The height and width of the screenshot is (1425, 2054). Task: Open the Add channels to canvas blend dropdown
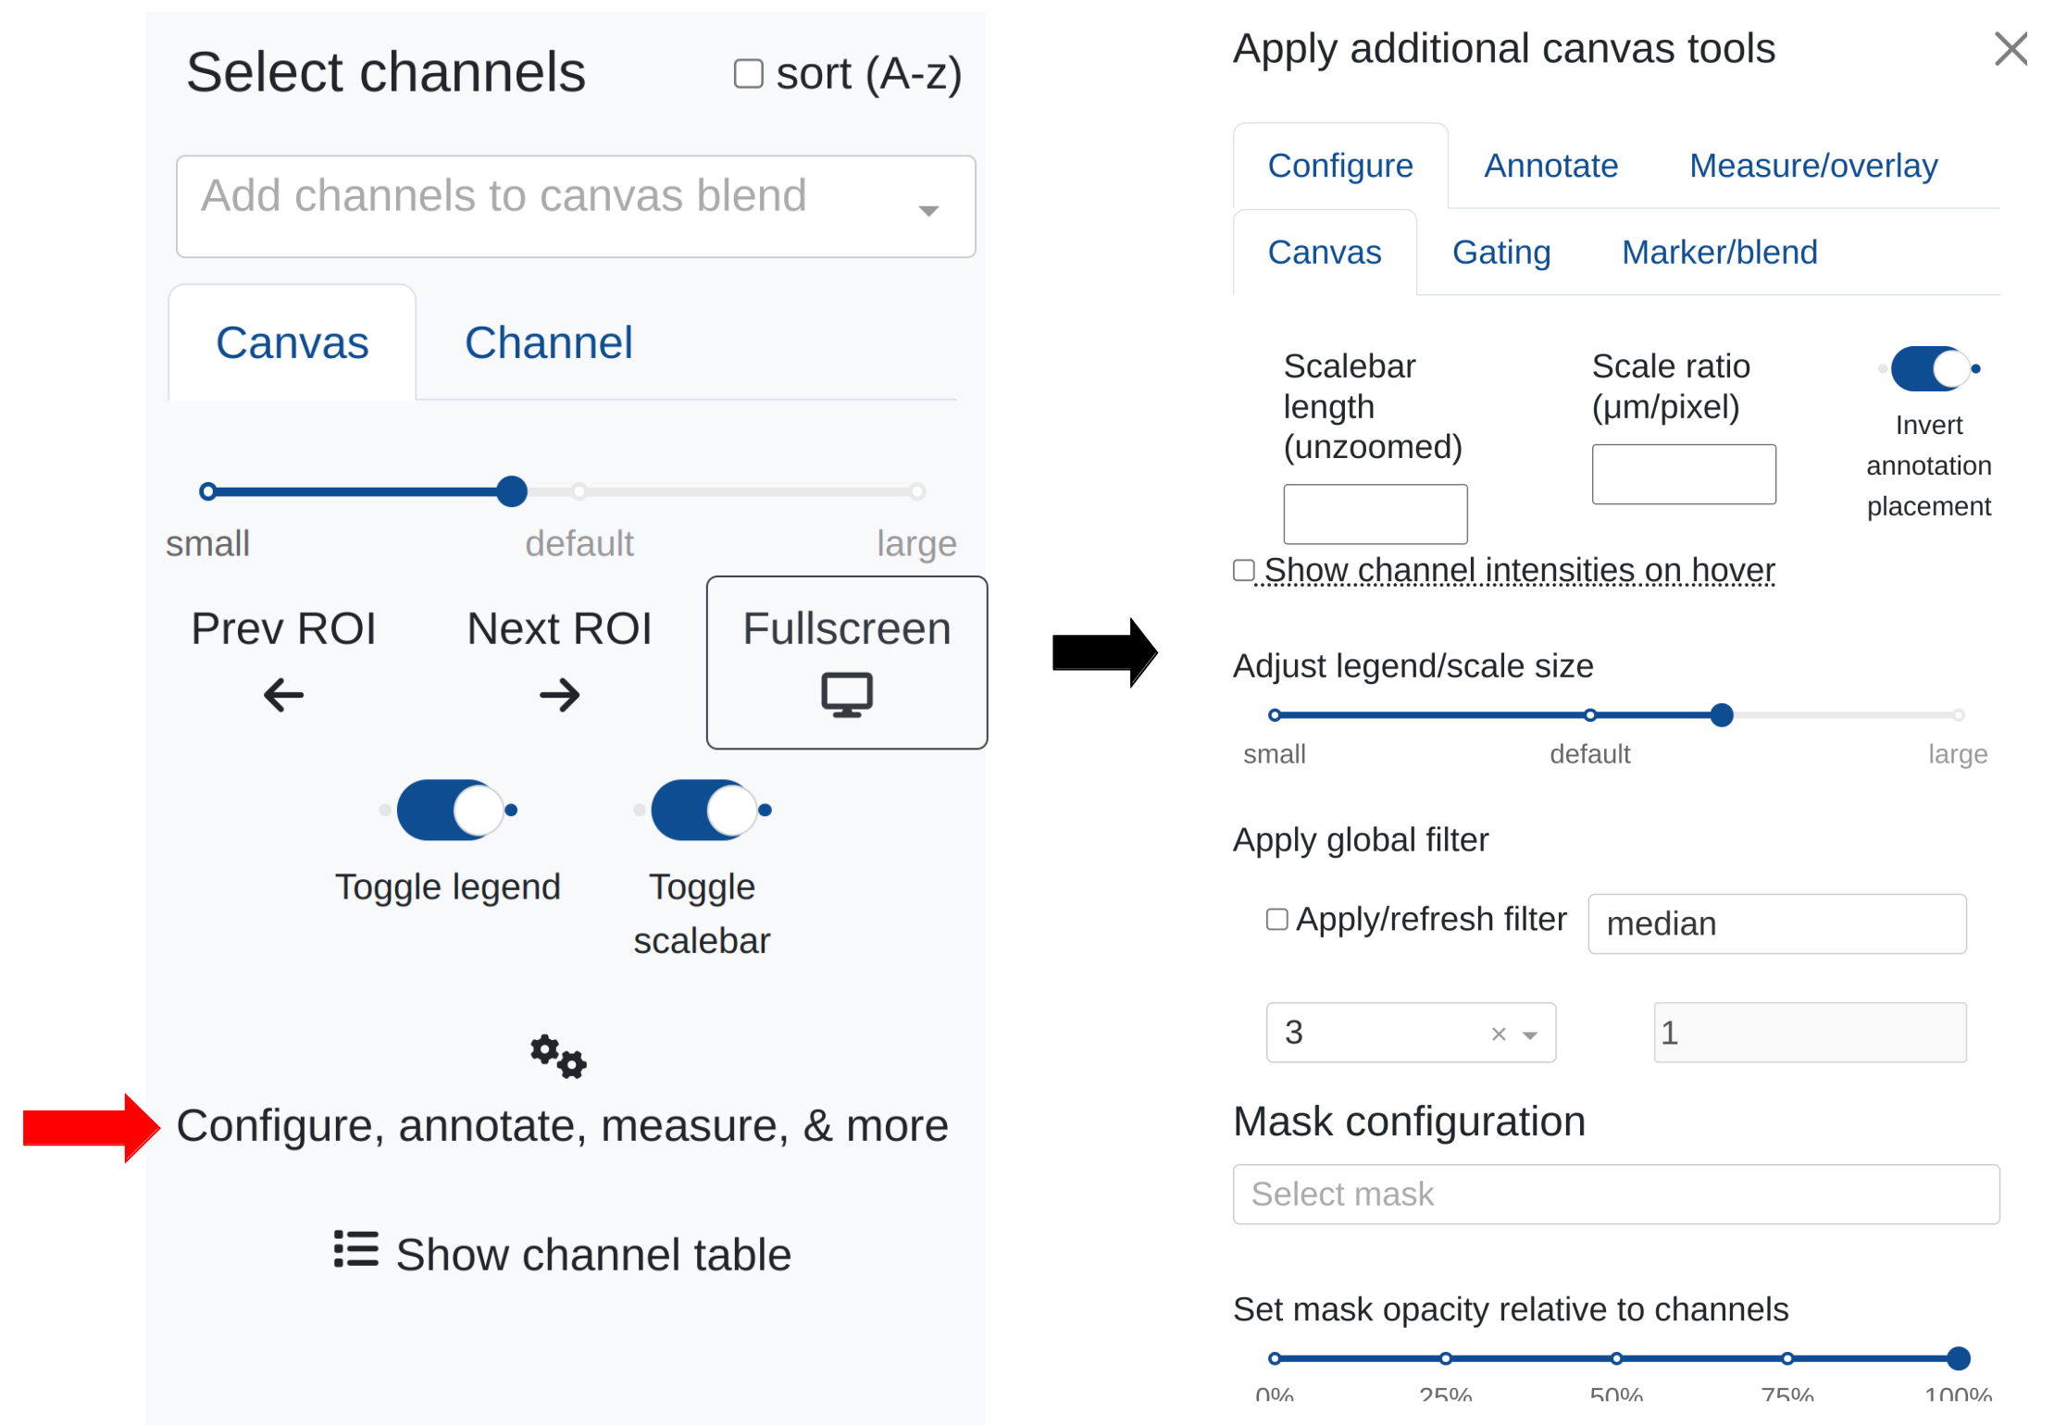point(575,206)
